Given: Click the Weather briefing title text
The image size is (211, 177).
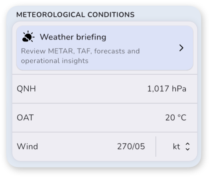Looking at the screenshot, I should coord(73,37).
